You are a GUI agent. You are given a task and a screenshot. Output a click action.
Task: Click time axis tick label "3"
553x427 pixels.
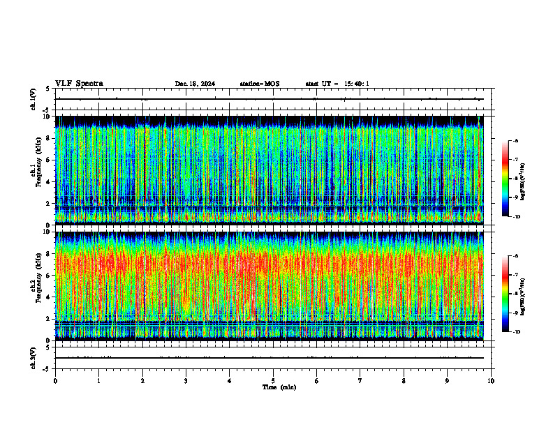186,381
